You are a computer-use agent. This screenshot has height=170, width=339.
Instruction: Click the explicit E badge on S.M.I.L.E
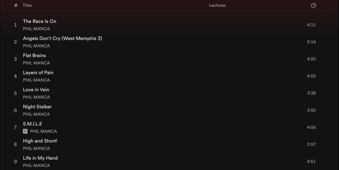(x=25, y=131)
